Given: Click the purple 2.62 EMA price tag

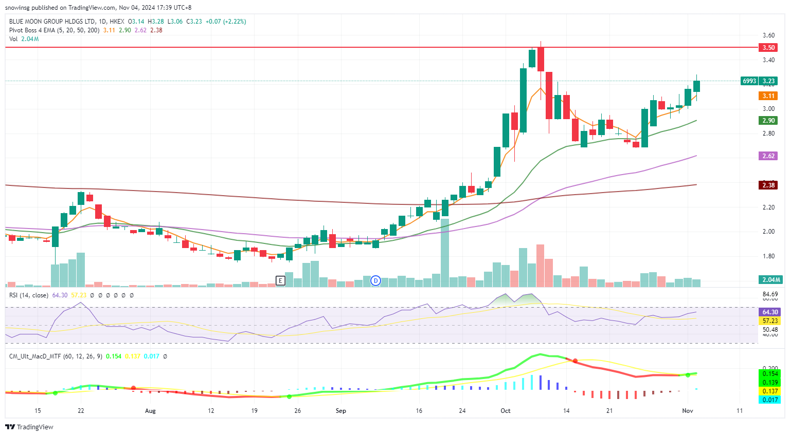Looking at the screenshot, I should click(768, 156).
